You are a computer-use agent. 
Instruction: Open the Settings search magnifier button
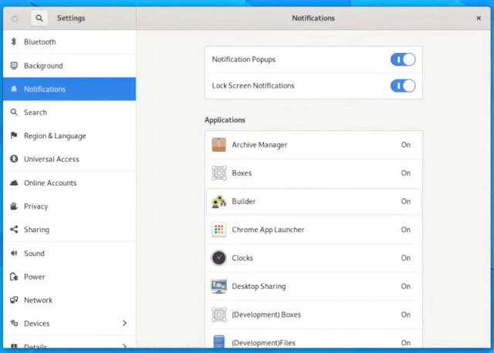[x=39, y=18]
